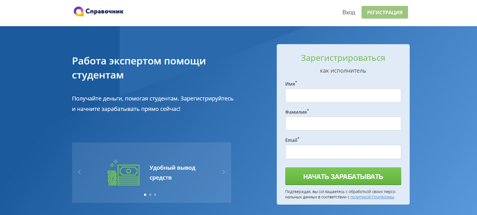Click the РЕГИСТРАЦИЯ button

(x=385, y=12)
